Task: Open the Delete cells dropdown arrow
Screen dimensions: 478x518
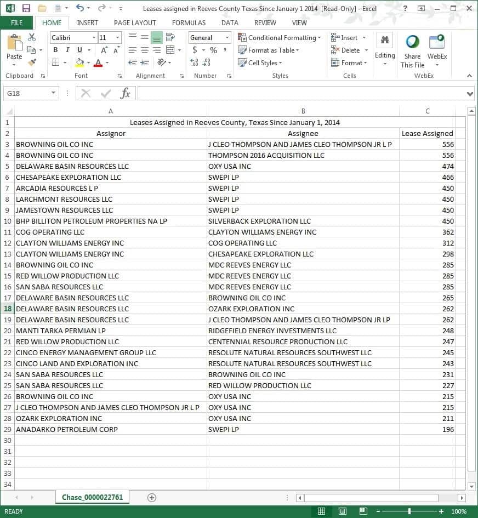Action: (366, 50)
